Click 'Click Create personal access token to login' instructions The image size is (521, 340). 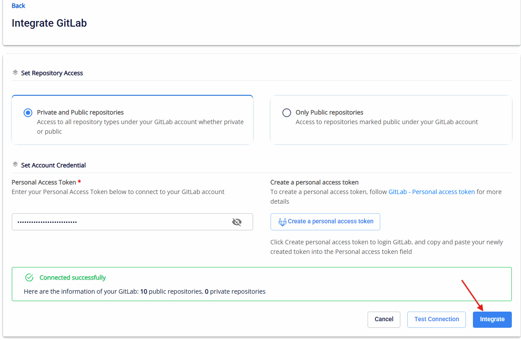click(386, 246)
